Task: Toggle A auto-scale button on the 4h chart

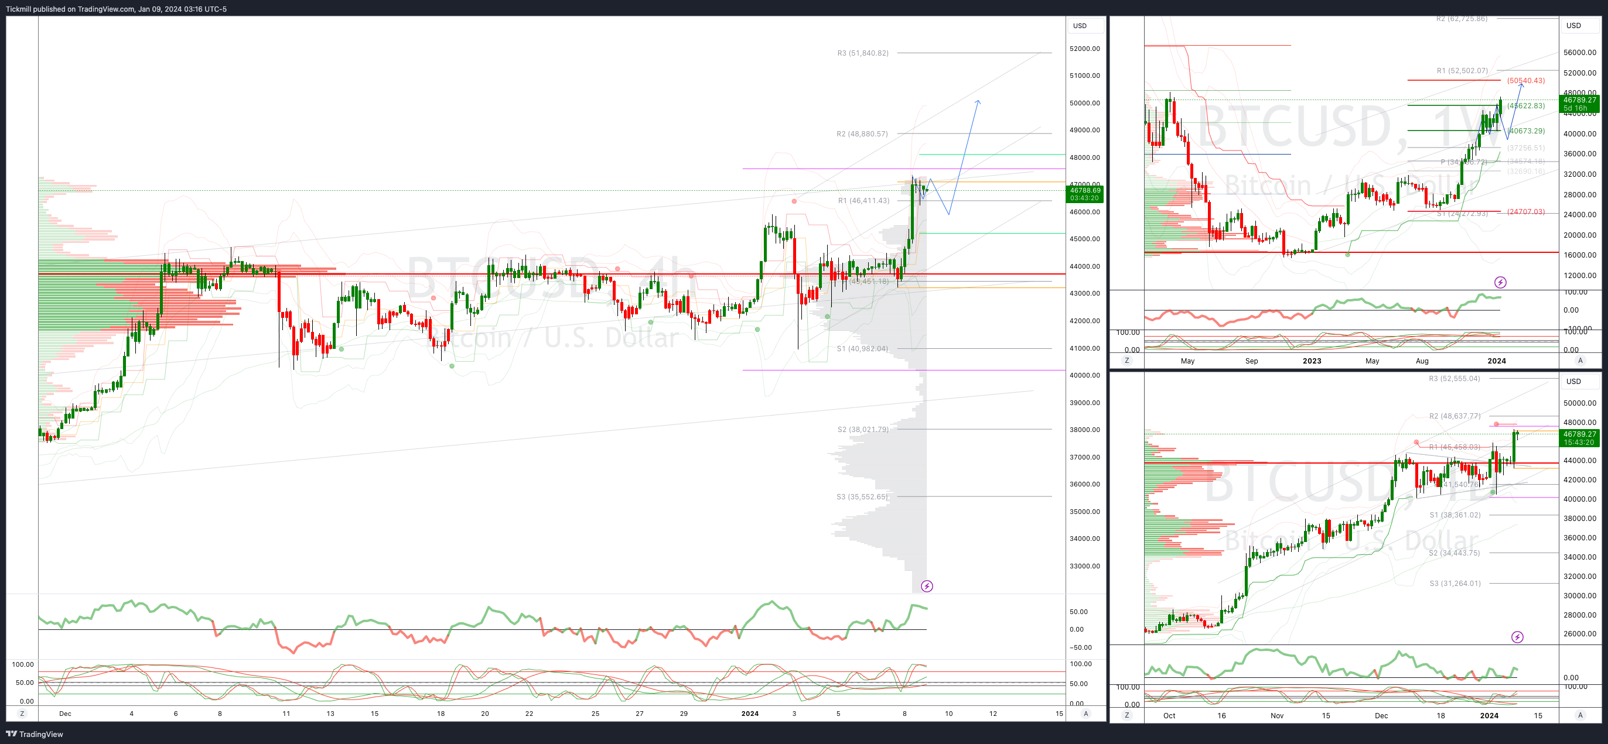Action: (1086, 714)
